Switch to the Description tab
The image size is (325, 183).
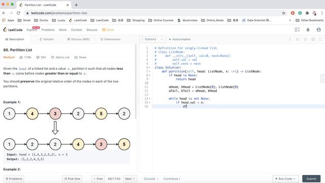(x=15, y=39)
